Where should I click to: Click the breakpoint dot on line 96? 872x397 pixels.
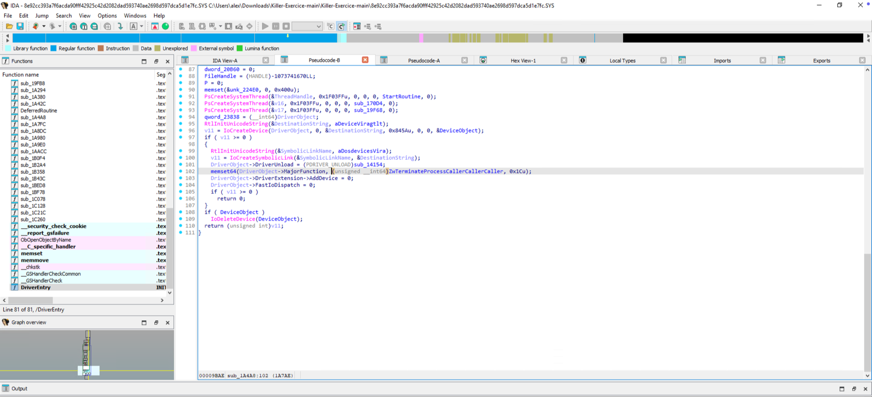(180, 131)
